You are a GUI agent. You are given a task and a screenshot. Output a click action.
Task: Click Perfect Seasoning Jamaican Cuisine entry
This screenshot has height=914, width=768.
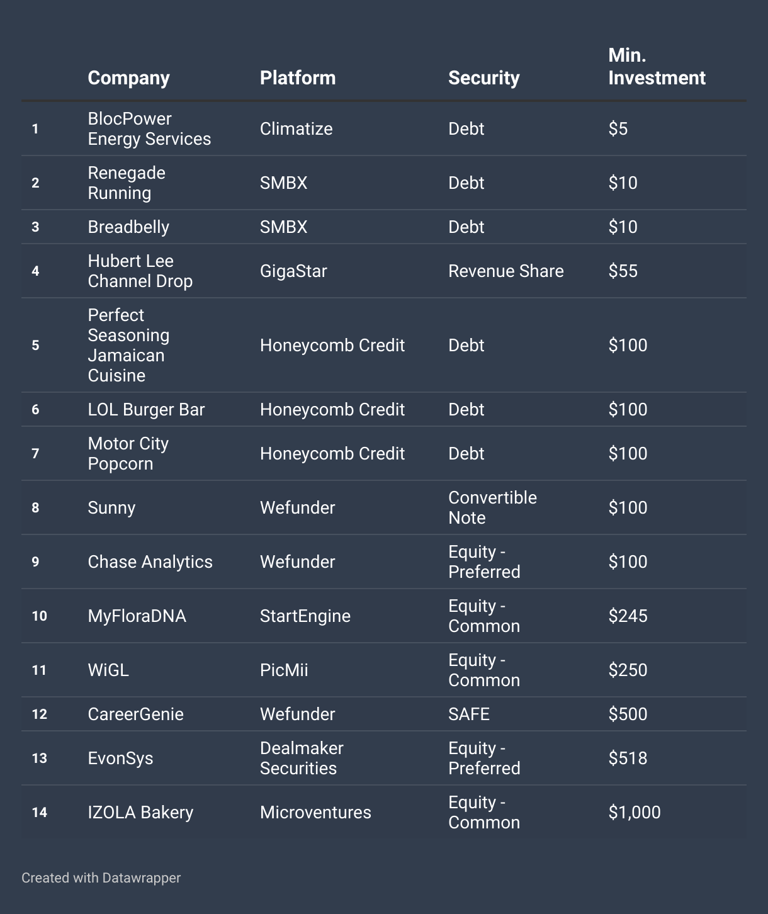(x=128, y=346)
